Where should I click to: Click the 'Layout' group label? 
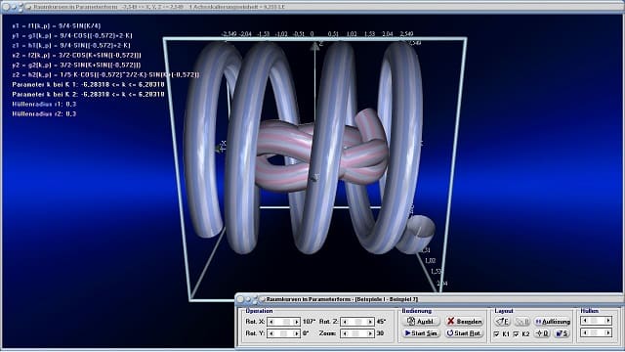pyautogui.click(x=504, y=311)
